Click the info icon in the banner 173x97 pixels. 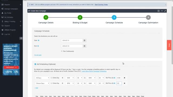(x=29, y=5)
